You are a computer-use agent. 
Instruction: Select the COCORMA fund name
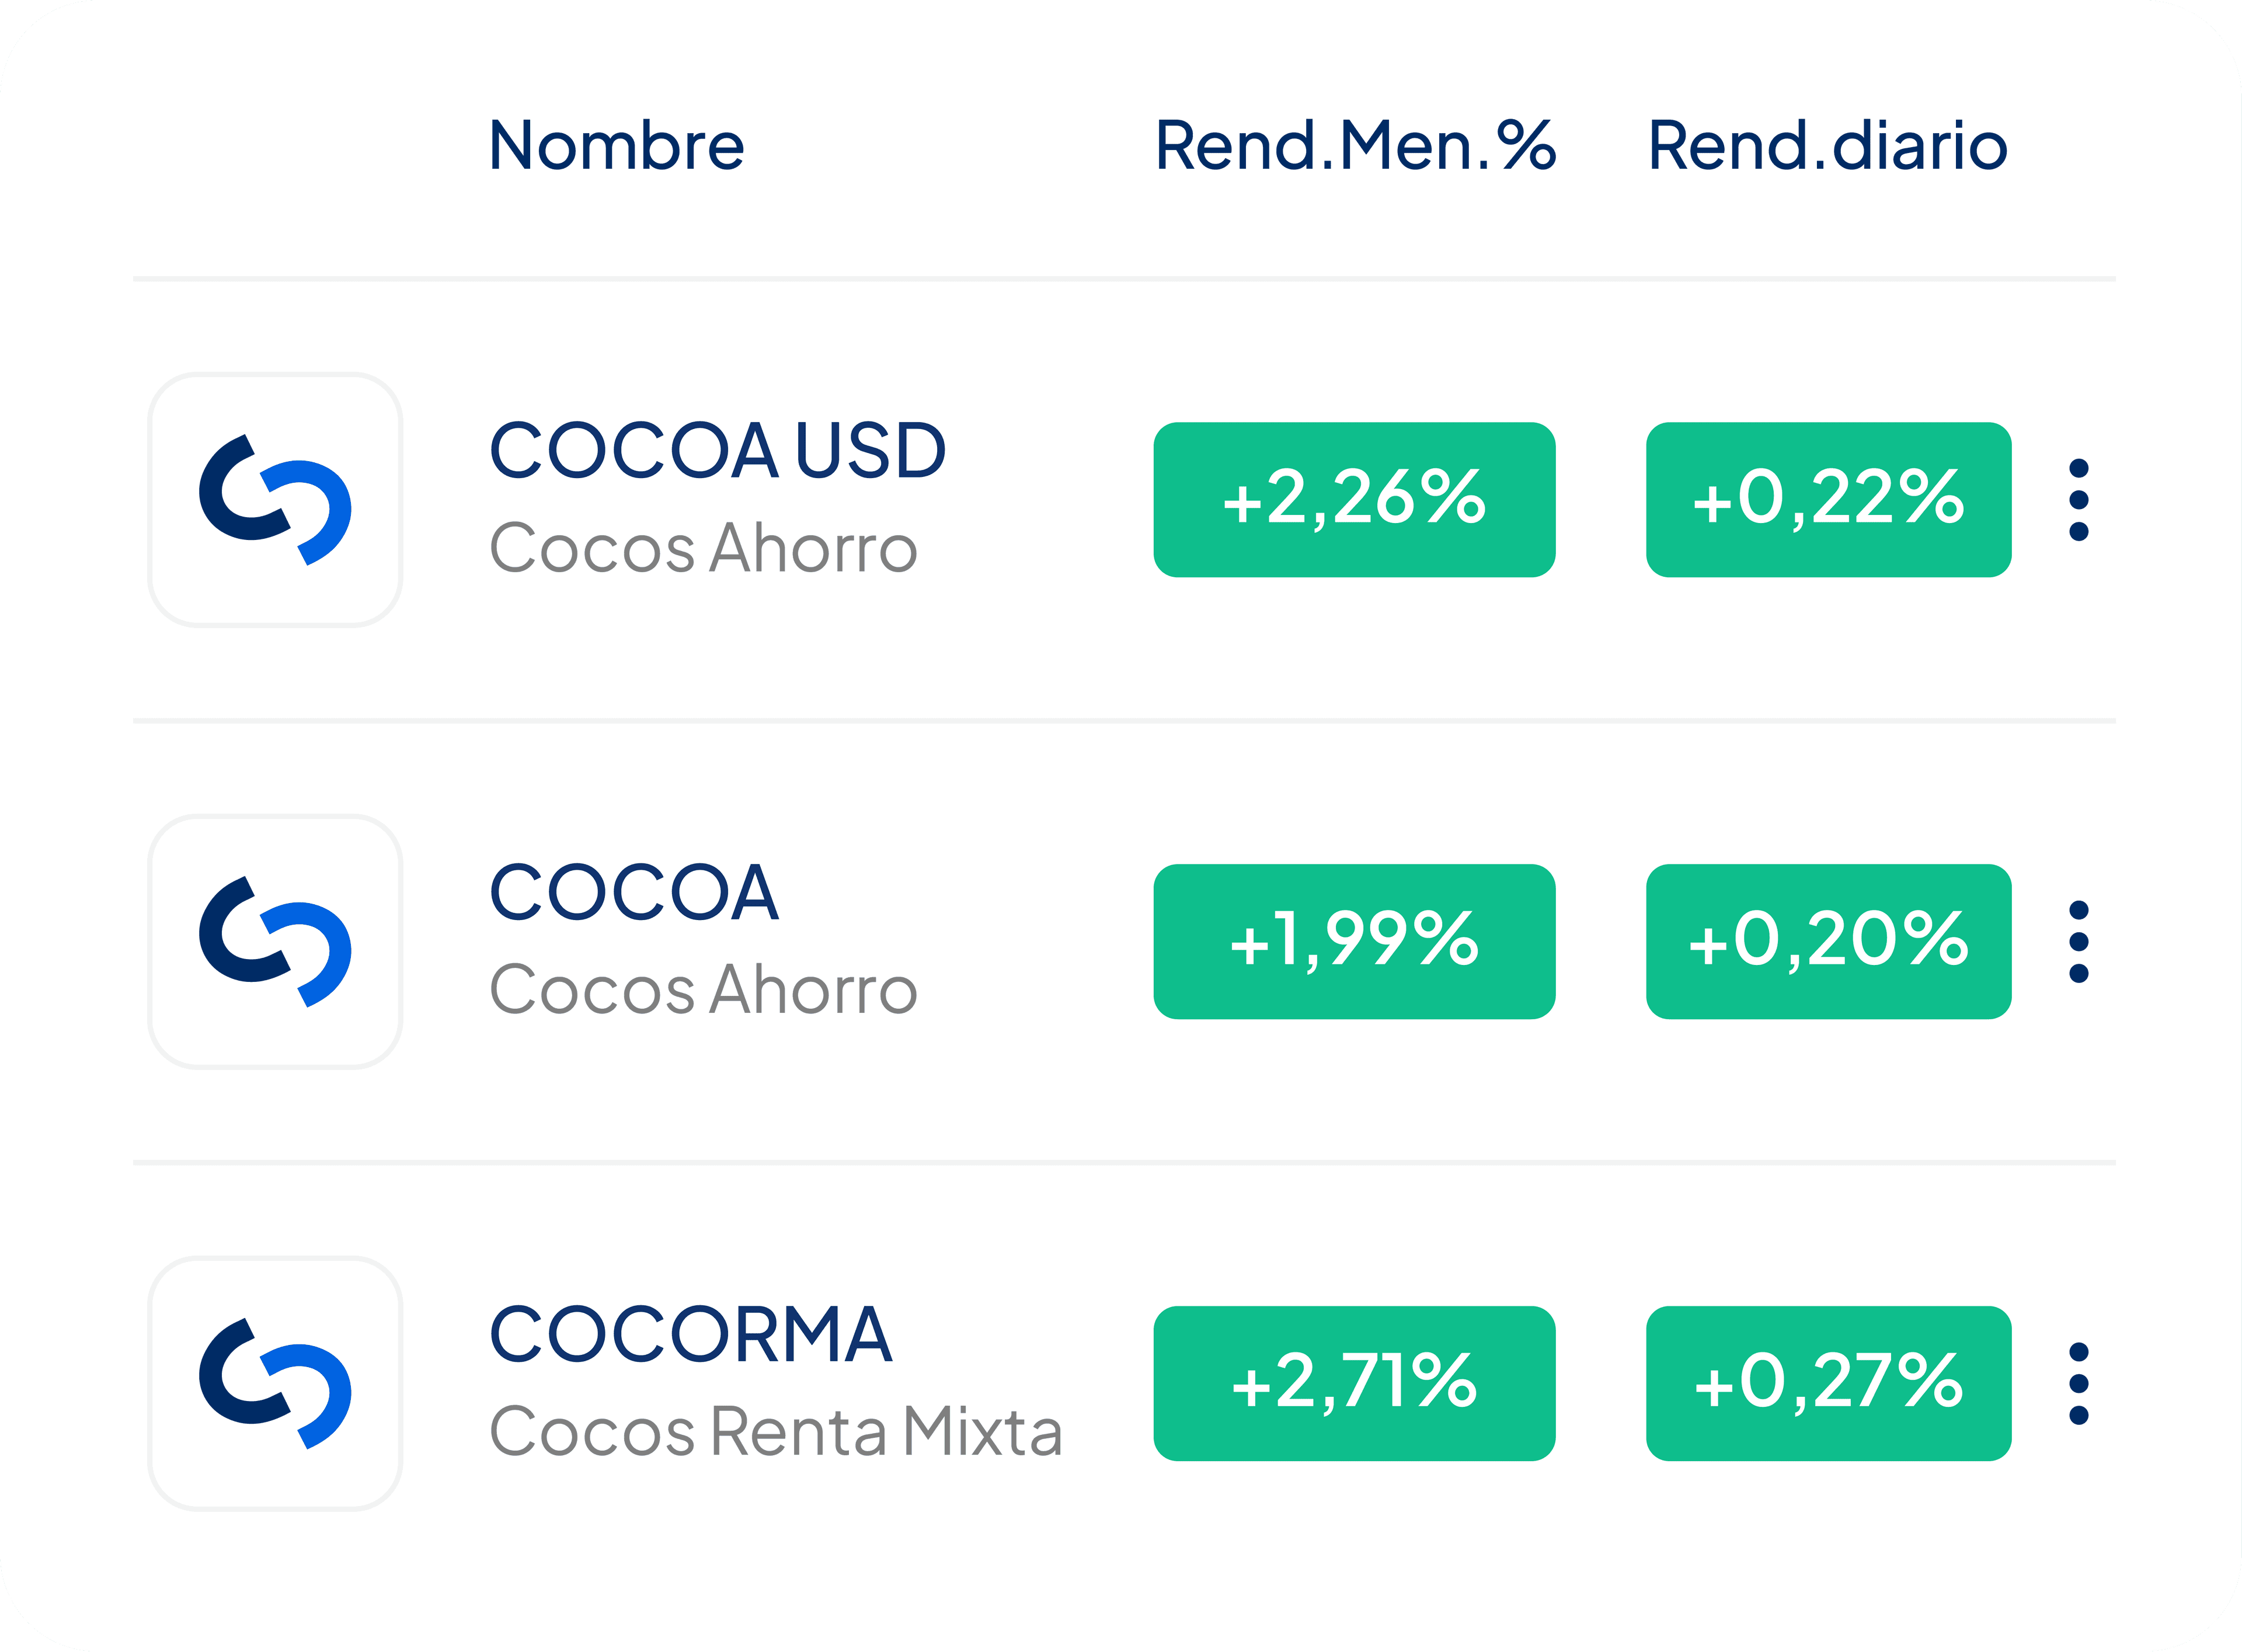coord(691,1335)
